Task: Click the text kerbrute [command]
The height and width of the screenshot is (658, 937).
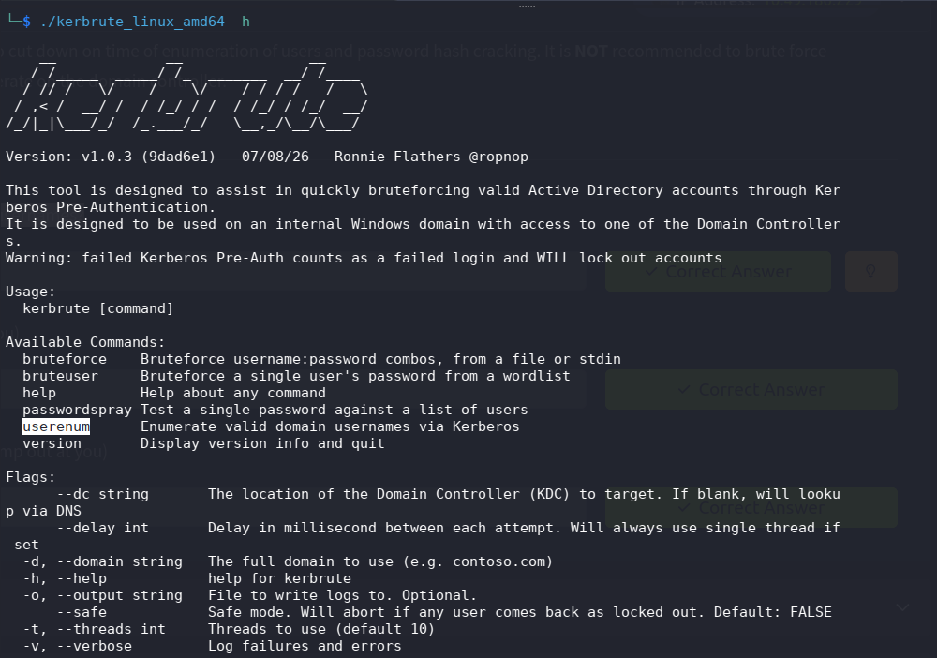Action: point(98,308)
